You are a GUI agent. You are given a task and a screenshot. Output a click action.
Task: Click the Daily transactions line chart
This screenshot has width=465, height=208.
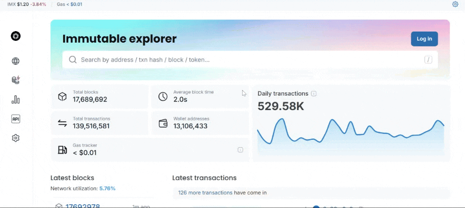[x=351, y=136]
